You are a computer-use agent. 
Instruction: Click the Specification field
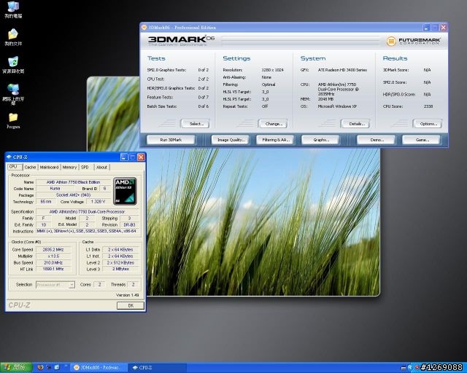(88, 212)
